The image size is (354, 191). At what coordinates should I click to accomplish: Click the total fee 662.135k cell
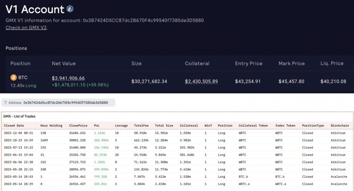[x=141, y=140]
